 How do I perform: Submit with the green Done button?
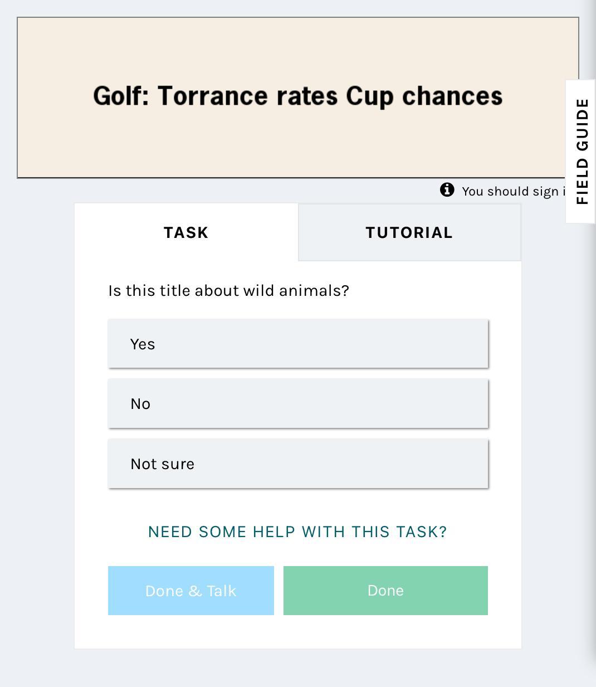(385, 591)
